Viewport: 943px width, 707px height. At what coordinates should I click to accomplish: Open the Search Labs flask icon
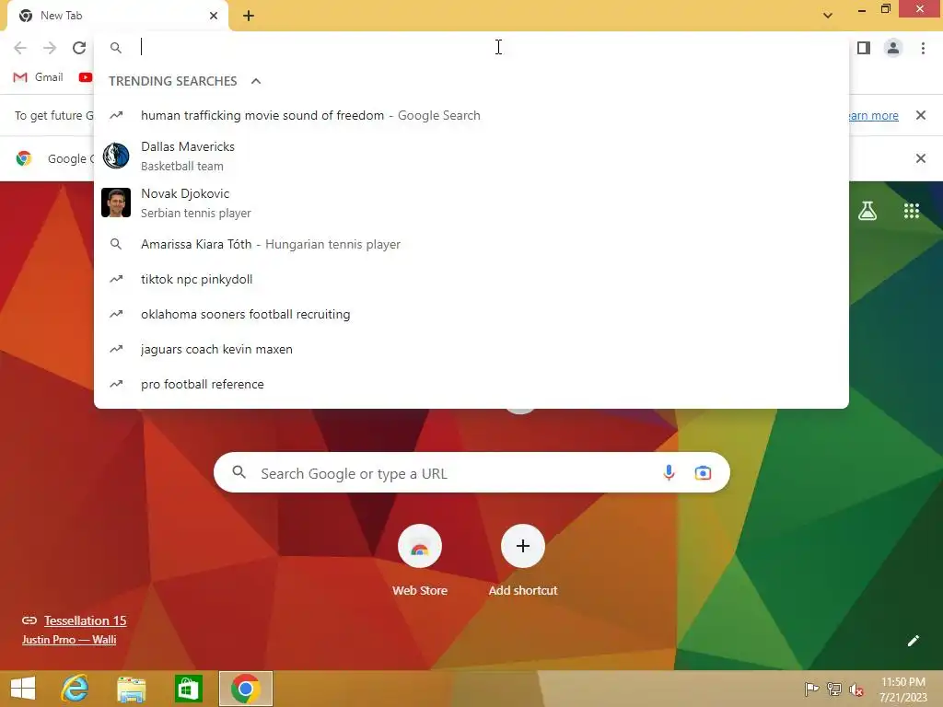(x=867, y=211)
